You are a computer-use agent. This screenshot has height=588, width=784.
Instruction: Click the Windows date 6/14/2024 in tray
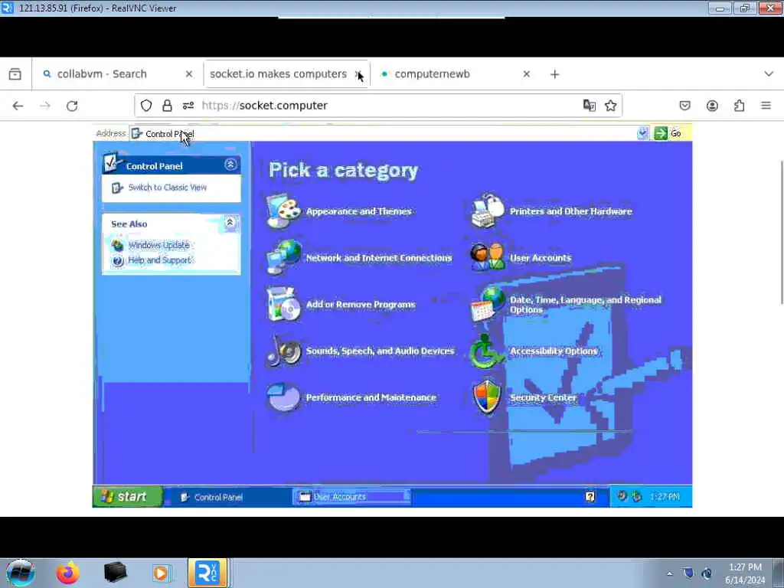click(745, 580)
